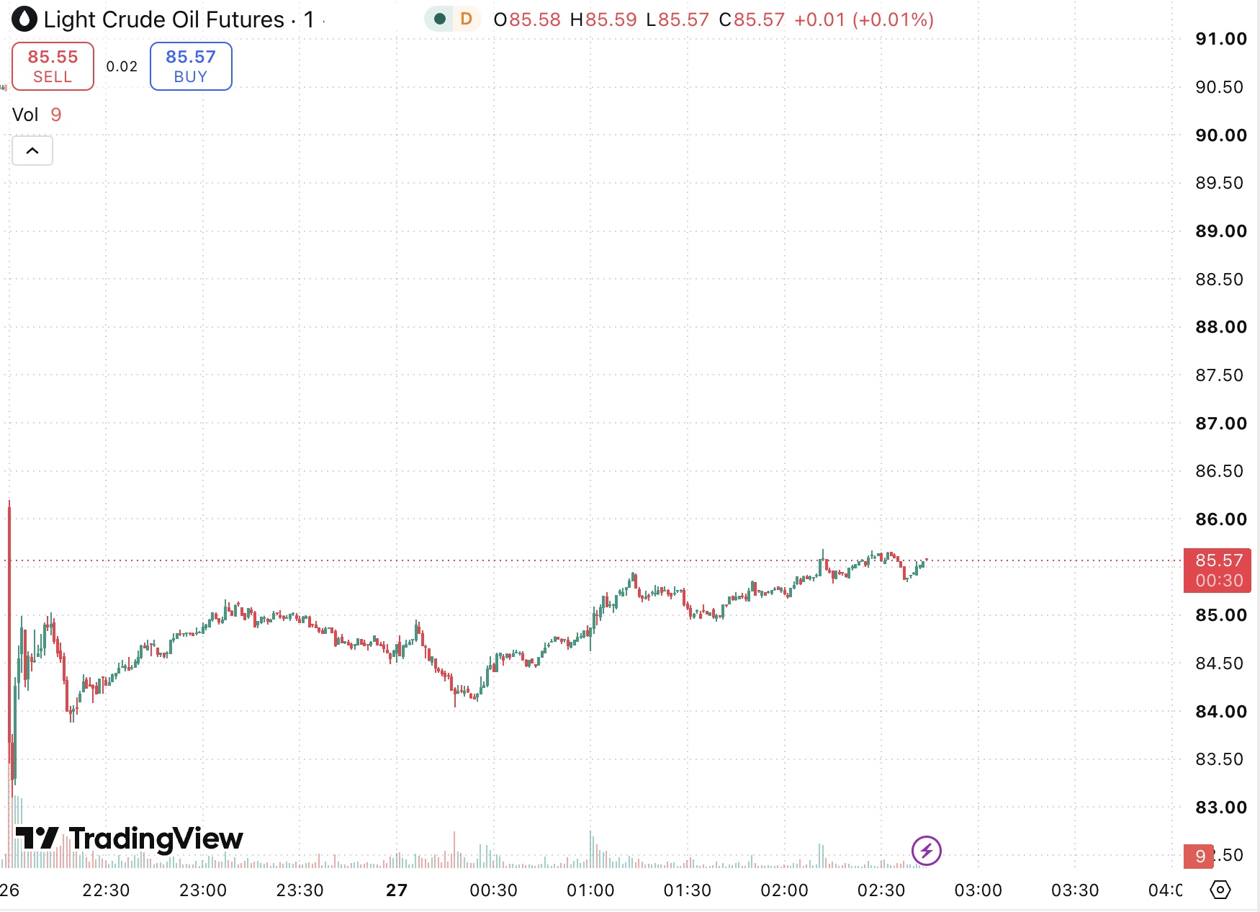Click the 02:30 time axis label
The height and width of the screenshot is (912, 1260).
(881, 890)
